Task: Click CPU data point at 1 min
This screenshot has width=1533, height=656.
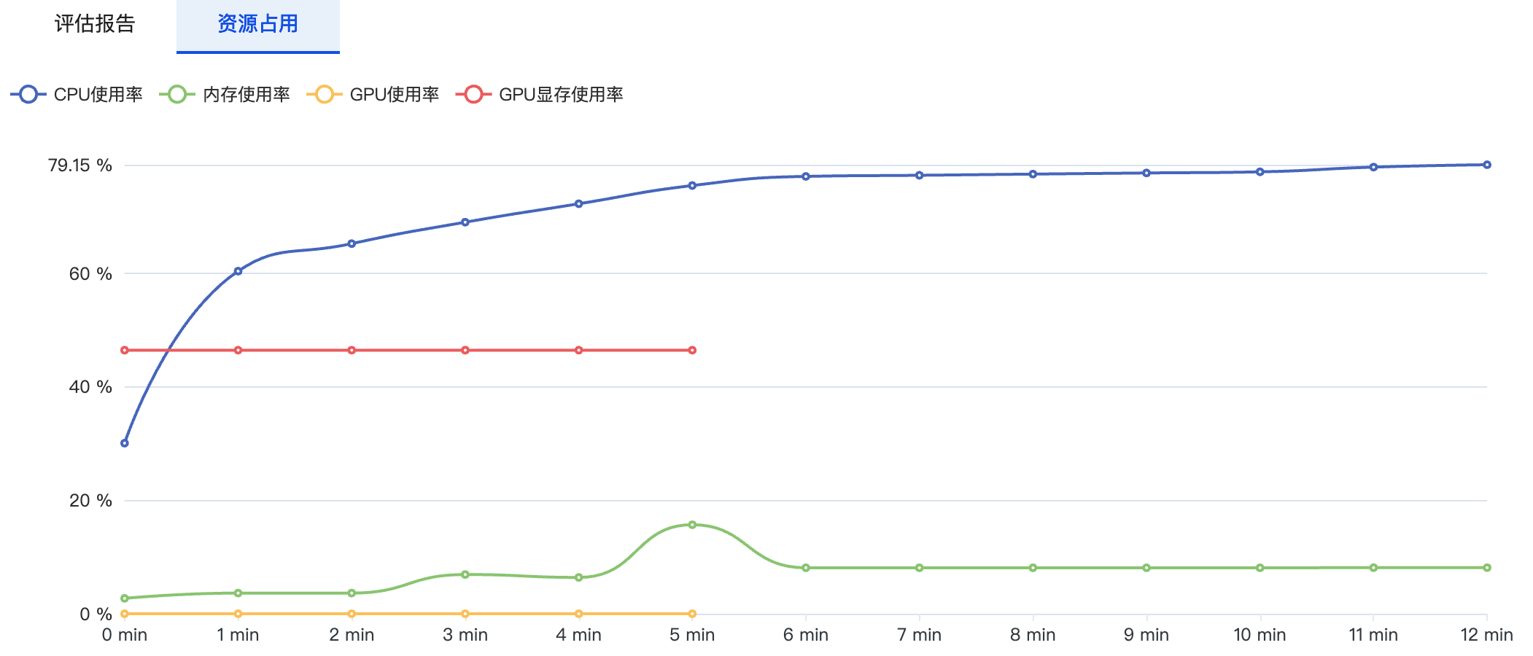Action: point(238,271)
